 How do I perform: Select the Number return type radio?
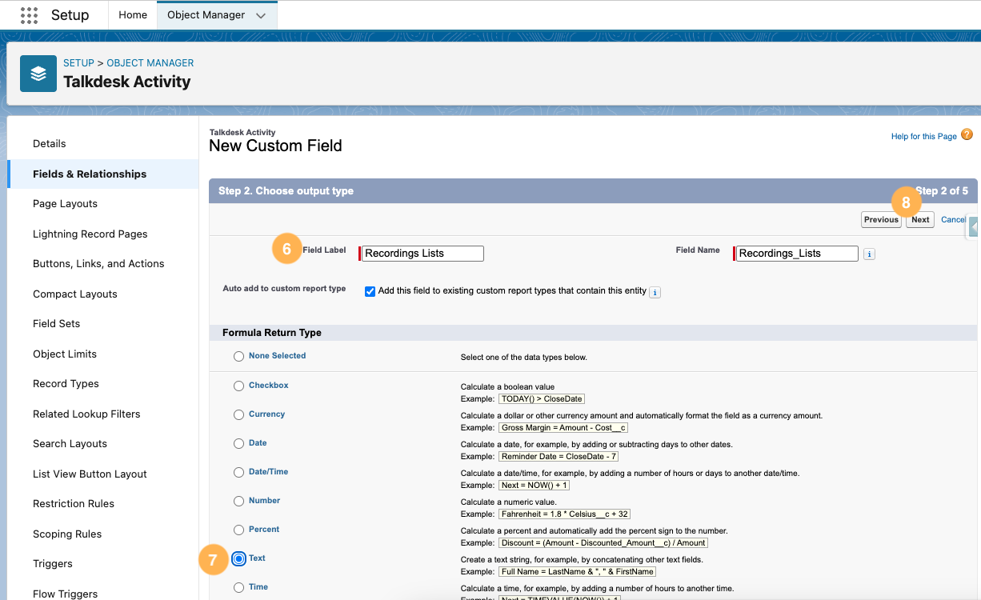pyautogui.click(x=238, y=502)
